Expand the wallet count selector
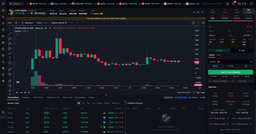Viewport: 256px width, 134px height. [x=211, y=27]
